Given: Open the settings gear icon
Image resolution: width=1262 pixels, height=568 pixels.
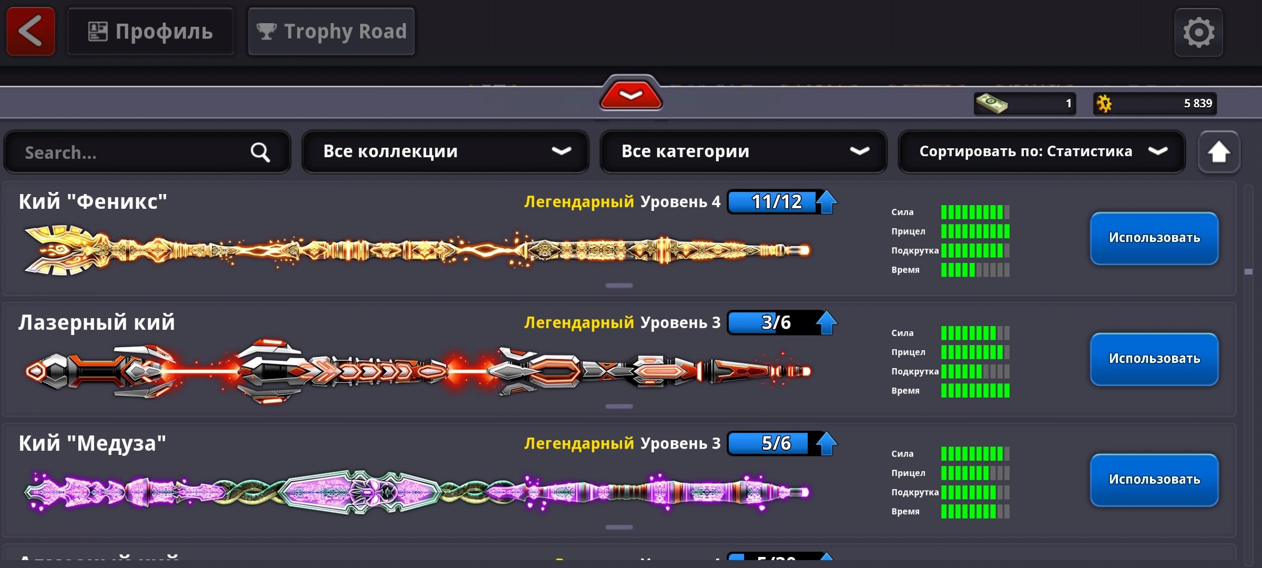Looking at the screenshot, I should point(1199,33).
